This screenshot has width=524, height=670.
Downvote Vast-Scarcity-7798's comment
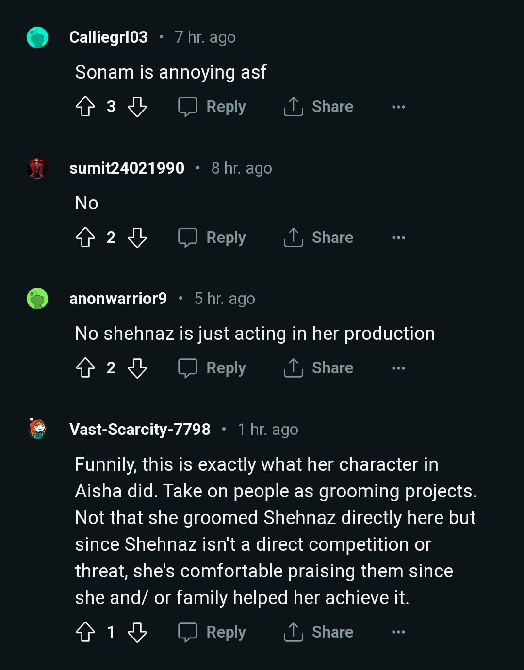click(137, 632)
